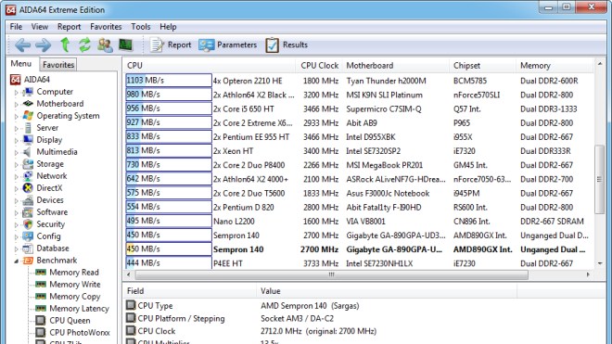Select the Config tree icon
The height and width of the screenshot is (344, 612).
point(28,236)
